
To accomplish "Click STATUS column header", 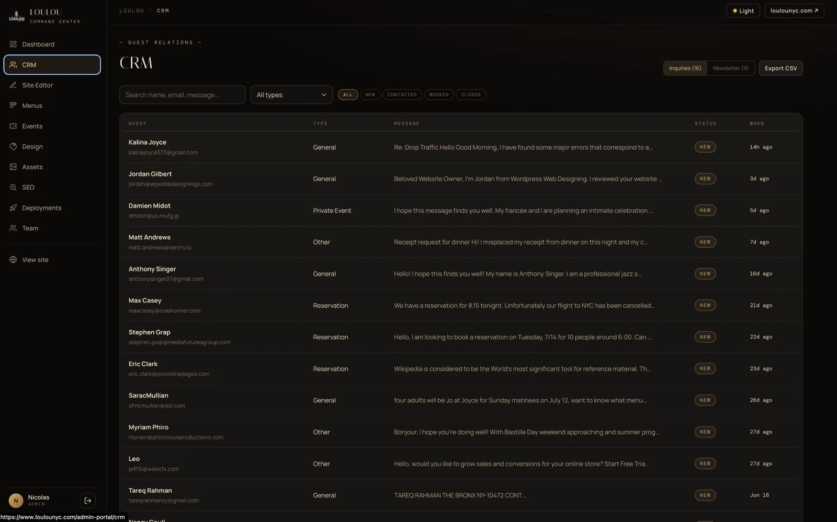I will 706,123.
